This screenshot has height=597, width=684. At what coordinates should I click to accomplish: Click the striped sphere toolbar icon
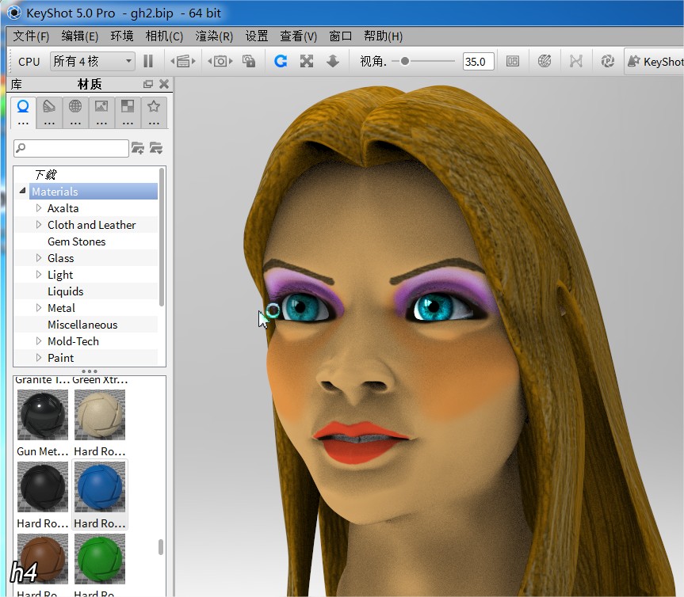545,61
